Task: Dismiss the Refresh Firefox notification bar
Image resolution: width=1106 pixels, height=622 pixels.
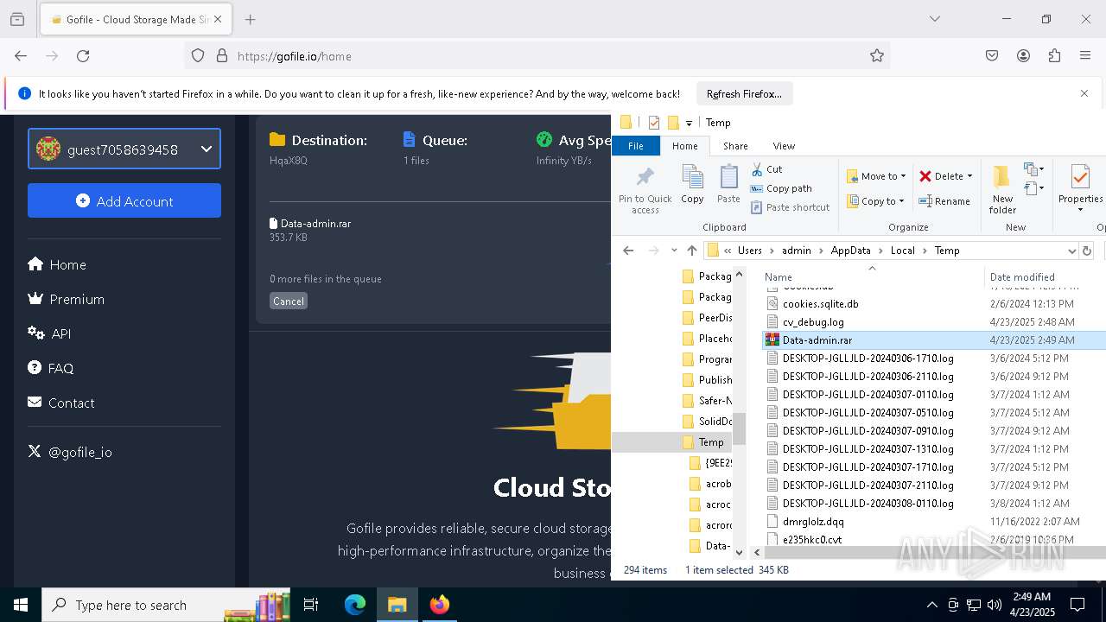Action: (1084, 93)
